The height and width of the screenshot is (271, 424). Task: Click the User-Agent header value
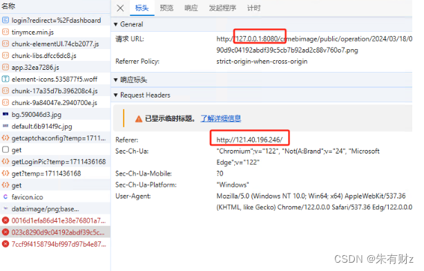coord(314,201)
